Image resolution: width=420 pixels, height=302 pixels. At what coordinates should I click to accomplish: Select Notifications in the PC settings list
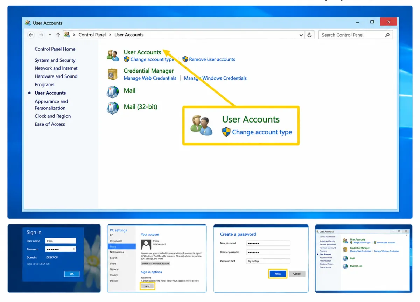click(117, 252)
